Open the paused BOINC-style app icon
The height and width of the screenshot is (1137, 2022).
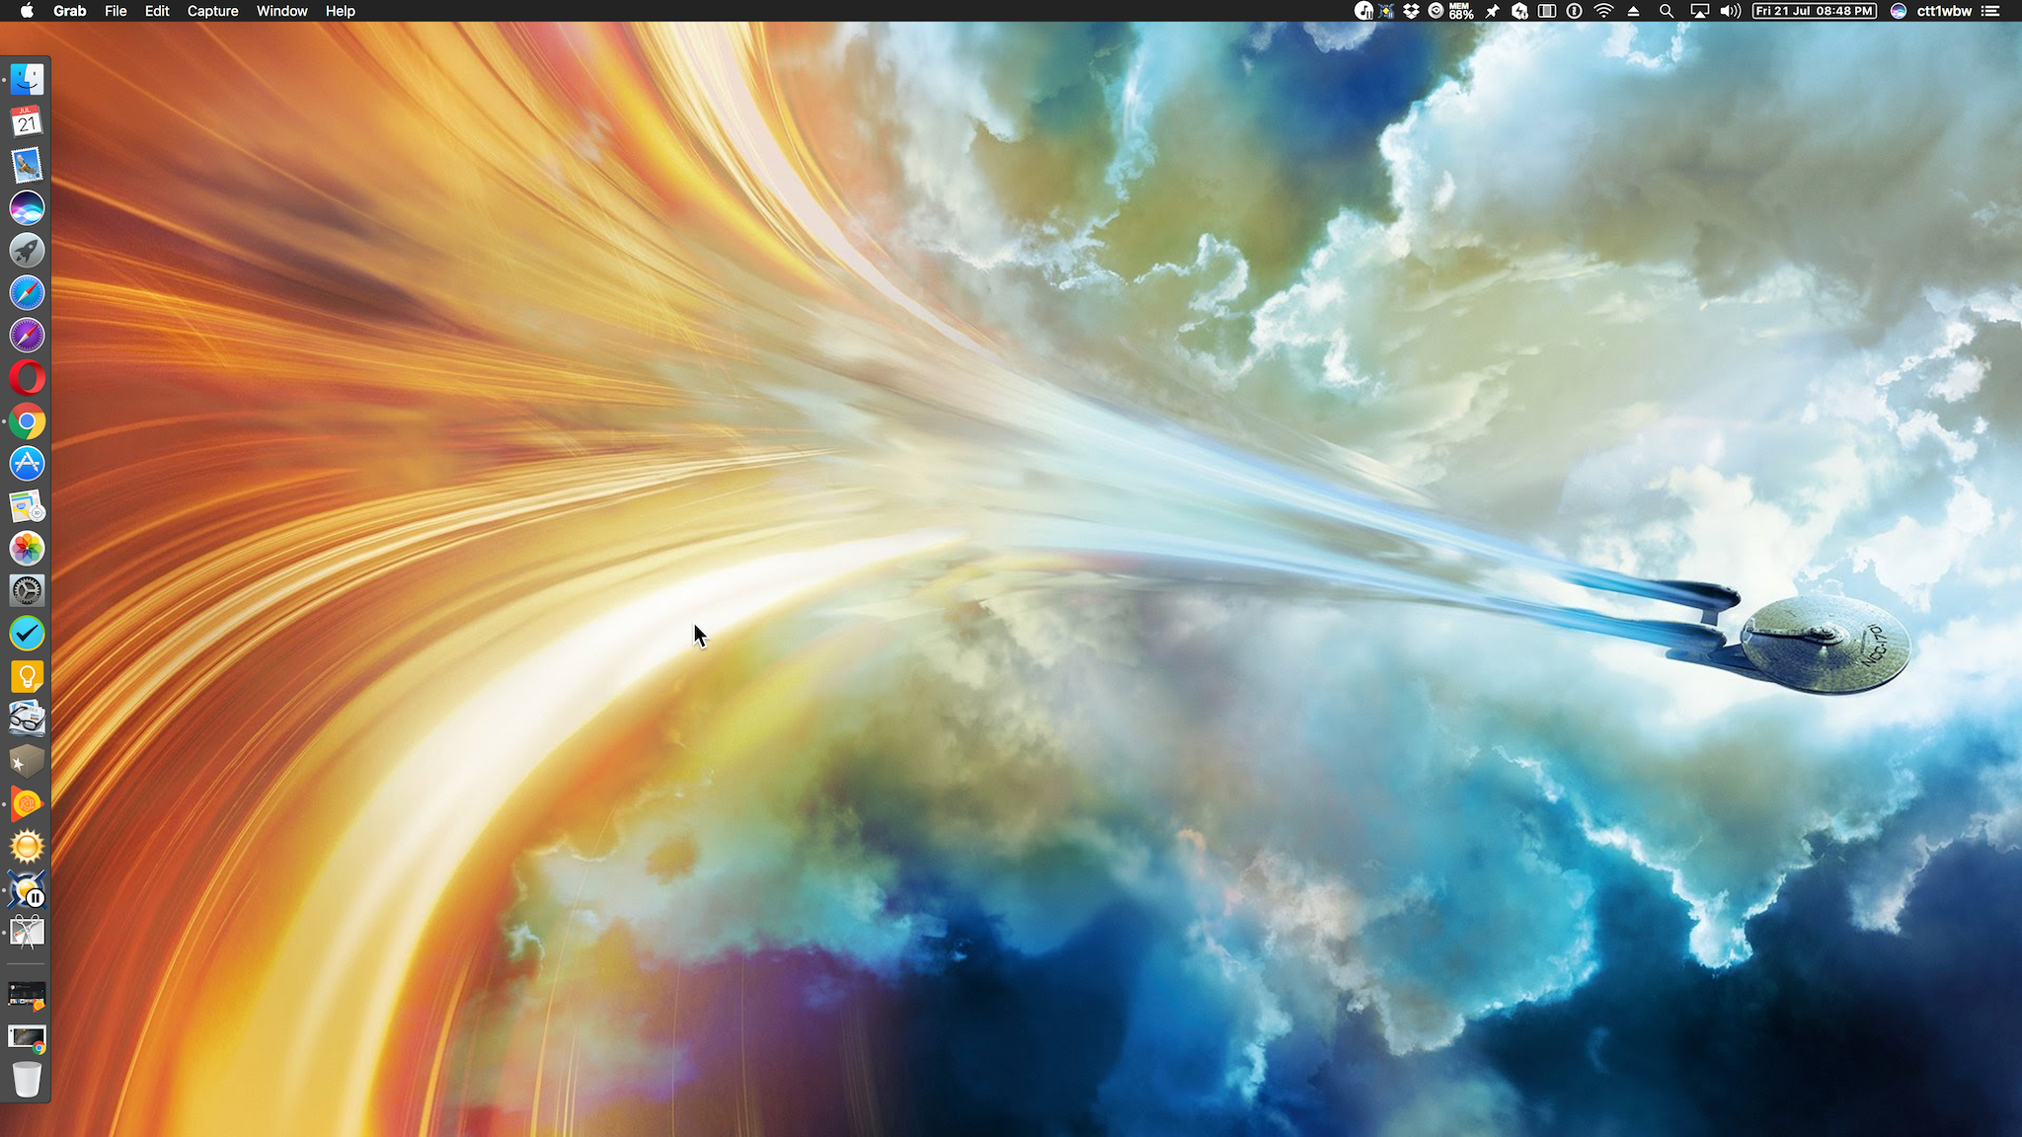pyautogui.click(x=27, y=890)
